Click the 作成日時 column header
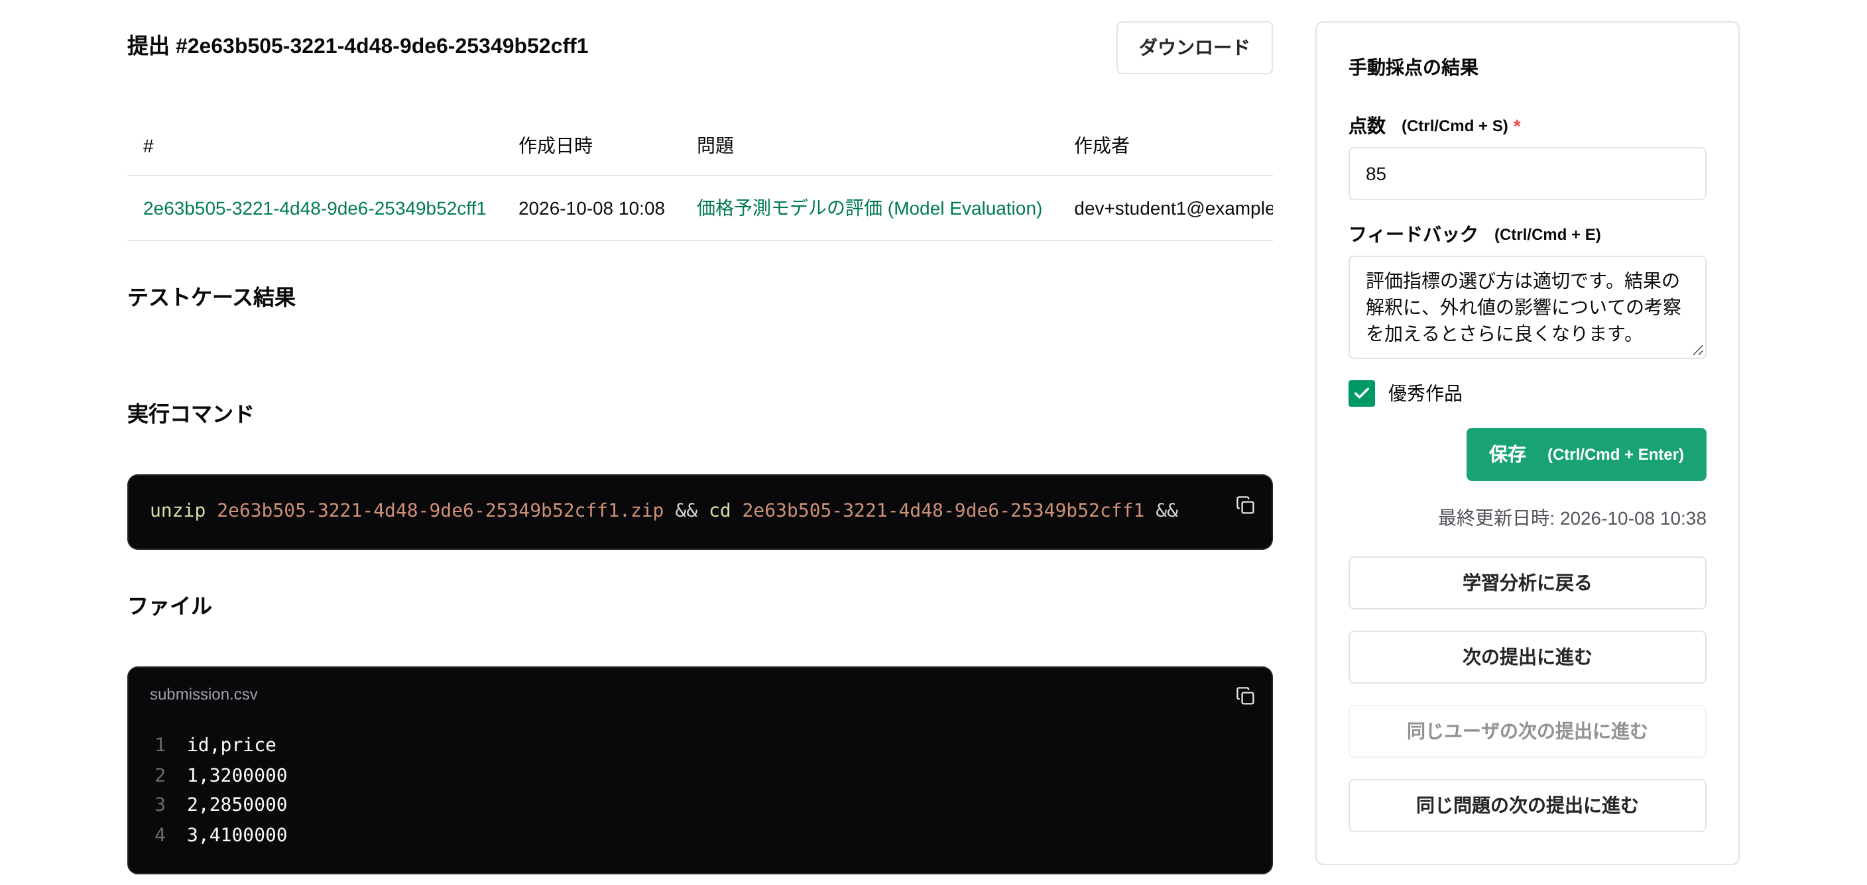The width and height of the screenshot is (1867, 885). 556,146
